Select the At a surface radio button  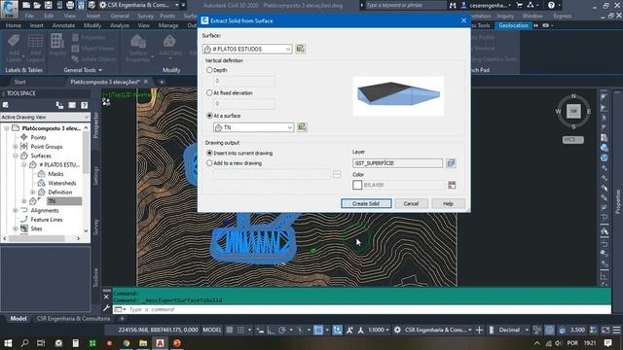click(209, 116)
